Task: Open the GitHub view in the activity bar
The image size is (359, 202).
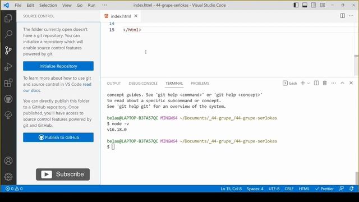Action: (x=8, y=99)
